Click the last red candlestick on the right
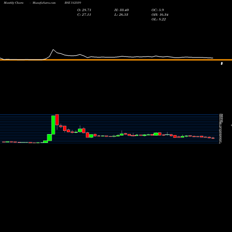Image resolution: width=232 pixels, height=232 pixels. coord(213,138)
